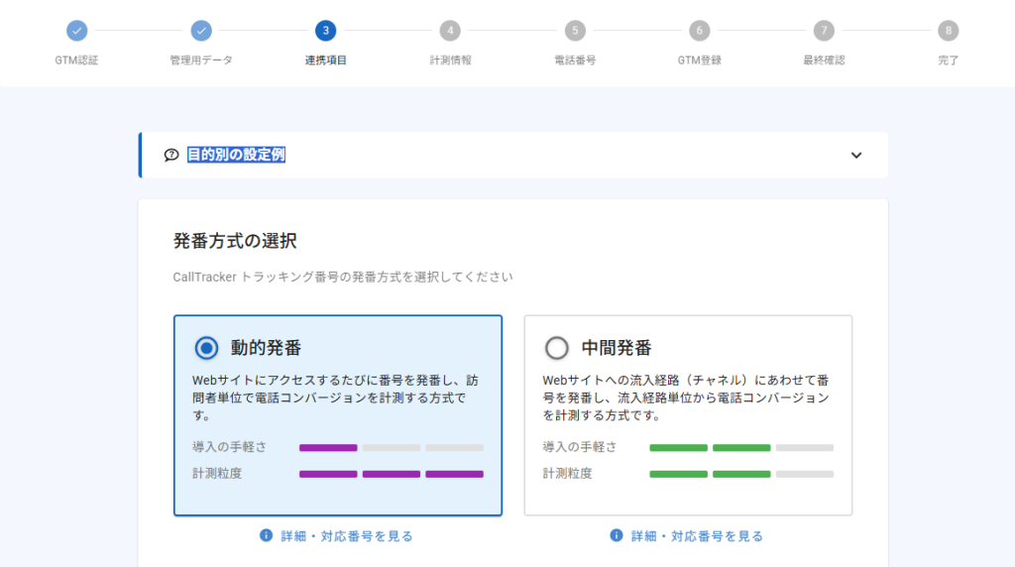The image size is (1015, 567).
Task: Click the step 6 GTM登録 circle
Action: (700, 31)
